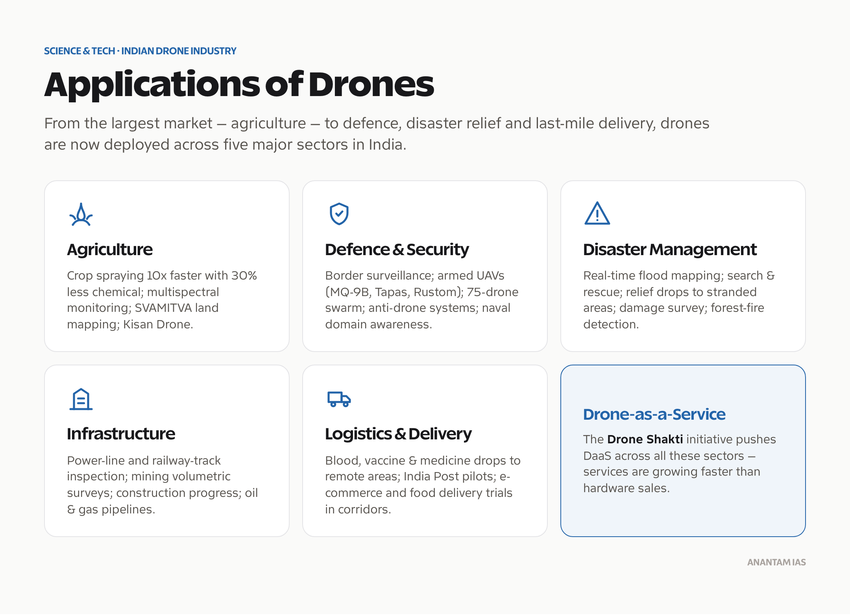Screen dimensions: 850x615
Task: Select the Infrastructure heading
Action: coord(121,434)
